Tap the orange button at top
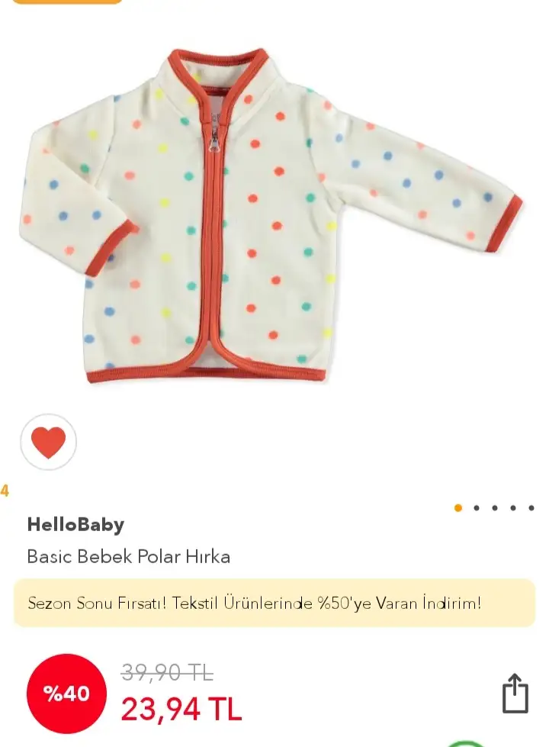This screenshot has height=747, width=549. pos(66,2)
